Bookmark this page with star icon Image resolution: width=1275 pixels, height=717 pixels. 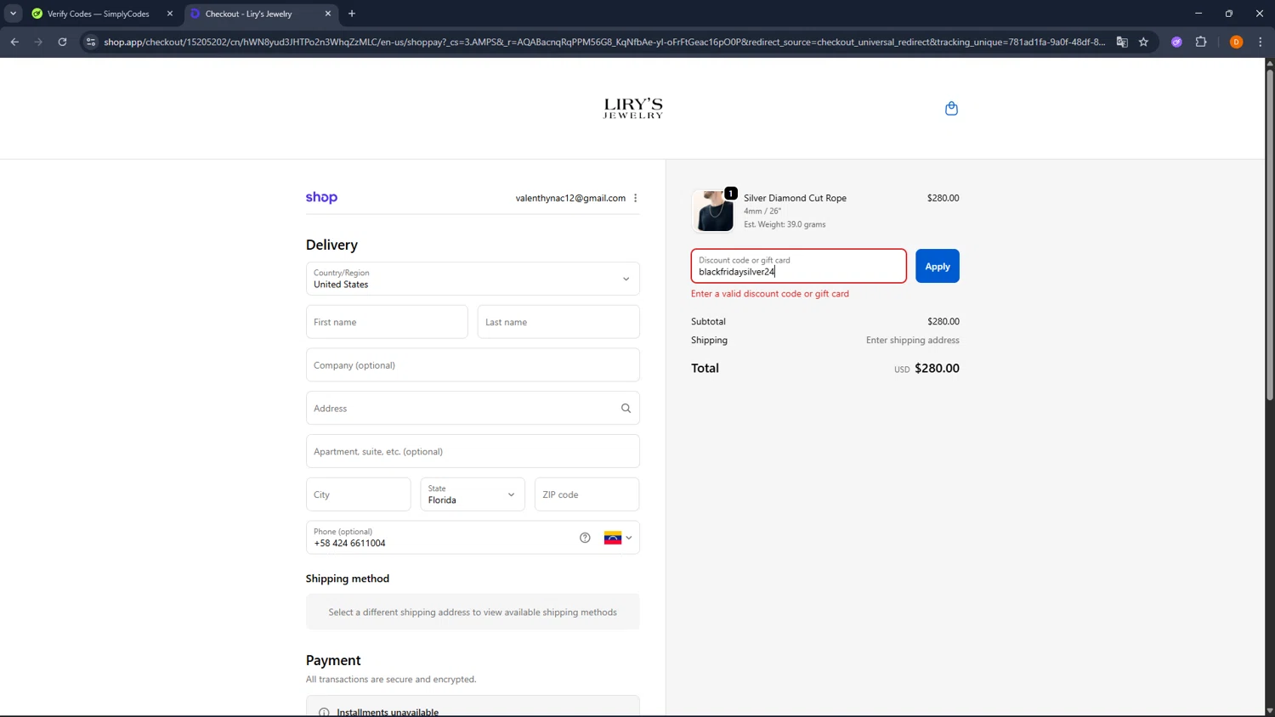coord(1143,42)
